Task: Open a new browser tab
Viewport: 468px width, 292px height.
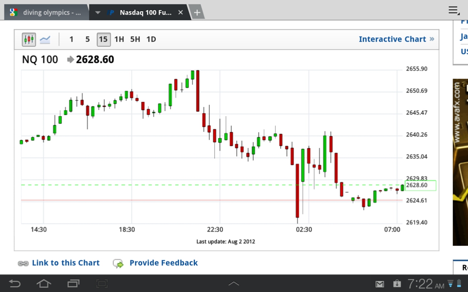Action: coord(197,13)
